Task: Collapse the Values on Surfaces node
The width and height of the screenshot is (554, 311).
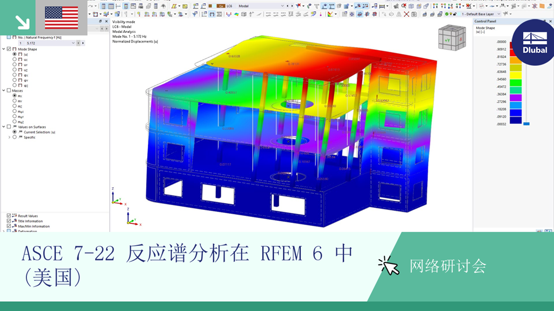Action: (x=4, y=126)
